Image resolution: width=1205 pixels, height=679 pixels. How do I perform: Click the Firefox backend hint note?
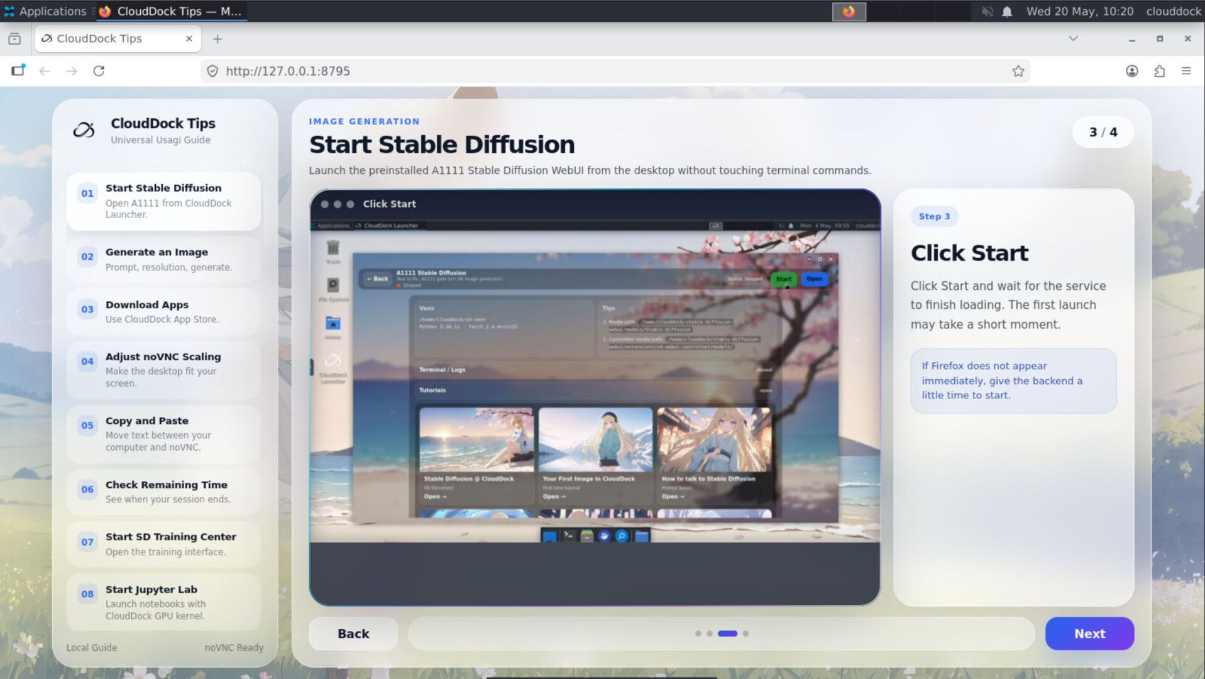(1013, 380)
